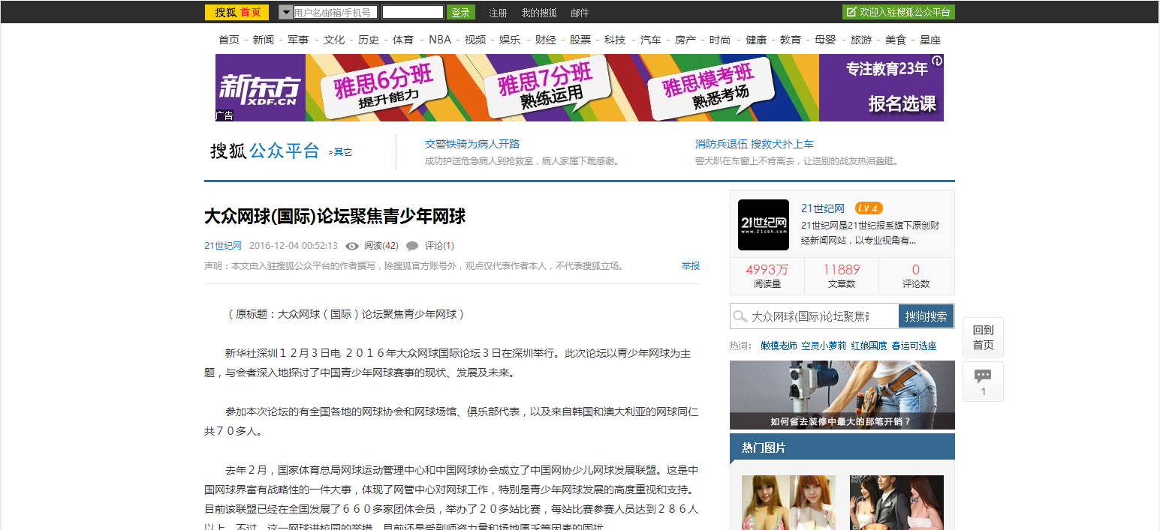Open the 评论(1) link

coord(439,246)
